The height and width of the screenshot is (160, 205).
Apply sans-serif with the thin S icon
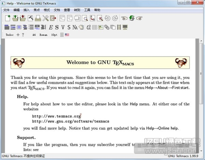[69, 27]
